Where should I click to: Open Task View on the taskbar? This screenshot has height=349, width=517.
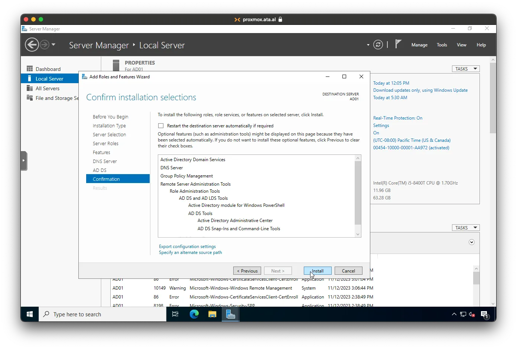(175, 314)
